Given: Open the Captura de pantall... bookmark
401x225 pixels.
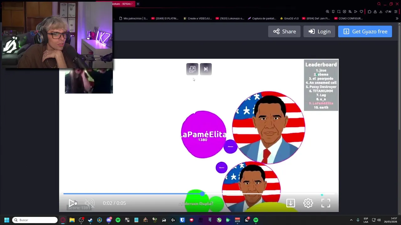Looking at the screenshot, I should pos(262,18).
